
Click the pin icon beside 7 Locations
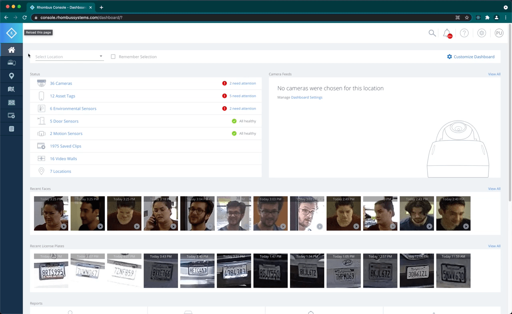click(41, 171)
